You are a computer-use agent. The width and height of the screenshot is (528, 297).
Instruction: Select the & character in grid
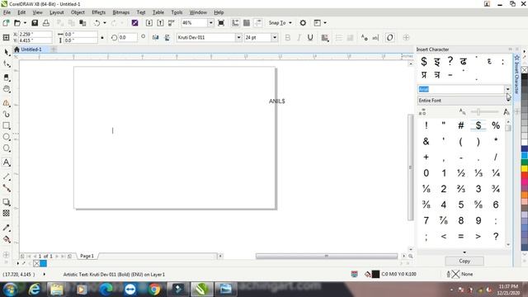pos(426,141)
